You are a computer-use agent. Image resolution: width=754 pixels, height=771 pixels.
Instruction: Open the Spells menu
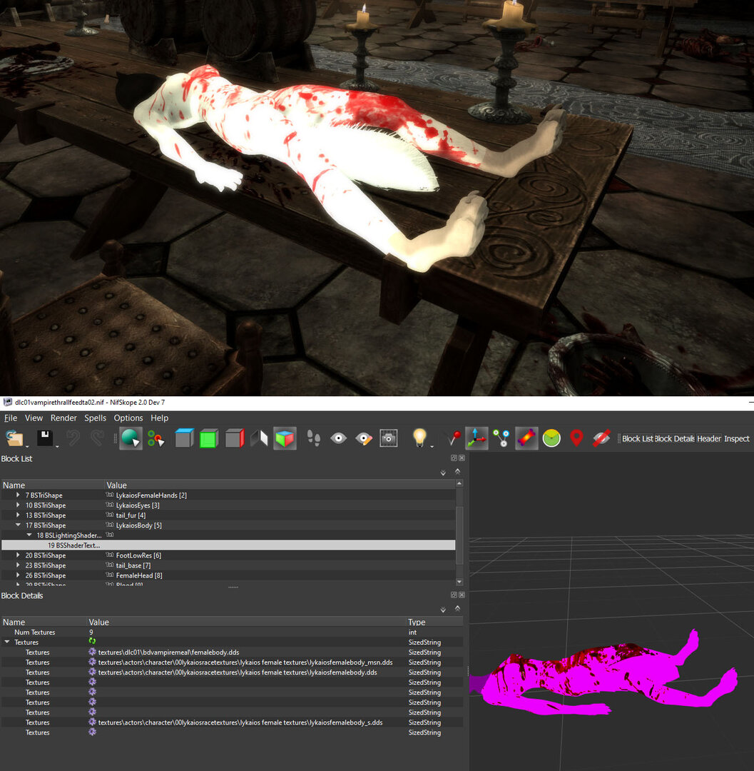tap(96, 418)
